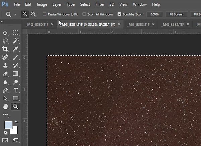Select the Horizontal Type tool
This screenshot has height=146, width=201.
(16, 90)
